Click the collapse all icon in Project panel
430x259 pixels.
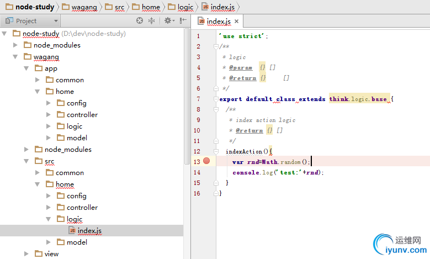click(151, 20)
